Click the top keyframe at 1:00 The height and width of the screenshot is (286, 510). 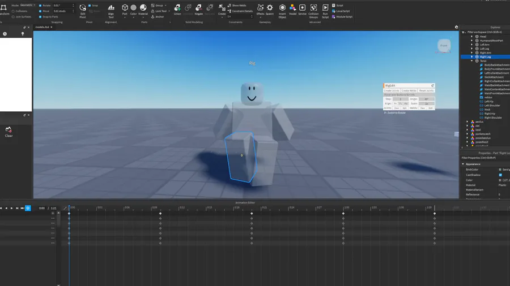click(343, 213)
